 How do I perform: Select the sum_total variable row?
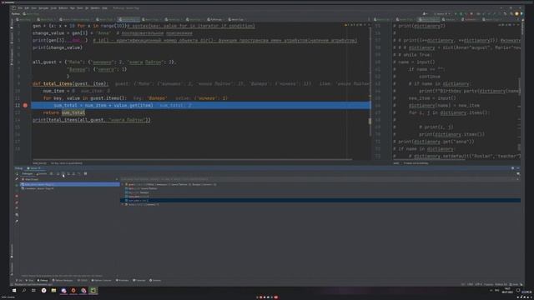tap(320, 200)
